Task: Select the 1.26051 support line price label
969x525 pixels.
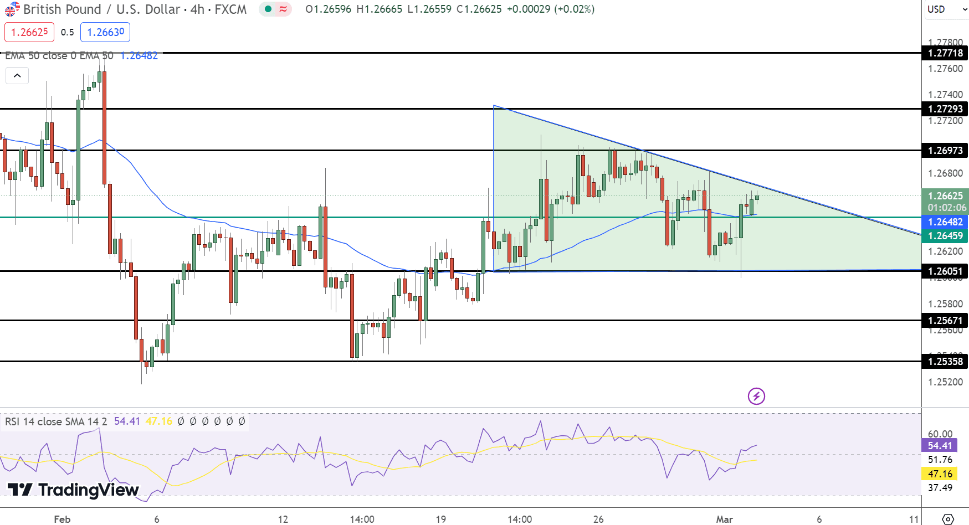Action: click(x=945, y=271)
